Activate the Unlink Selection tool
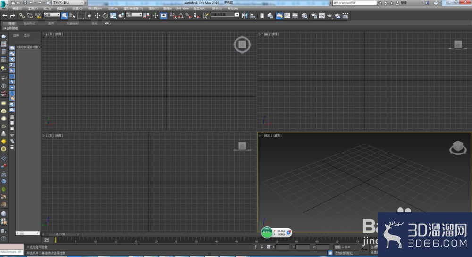Viewport: 472px width, 257px height. pyautogui.click(x=30, y=16)
